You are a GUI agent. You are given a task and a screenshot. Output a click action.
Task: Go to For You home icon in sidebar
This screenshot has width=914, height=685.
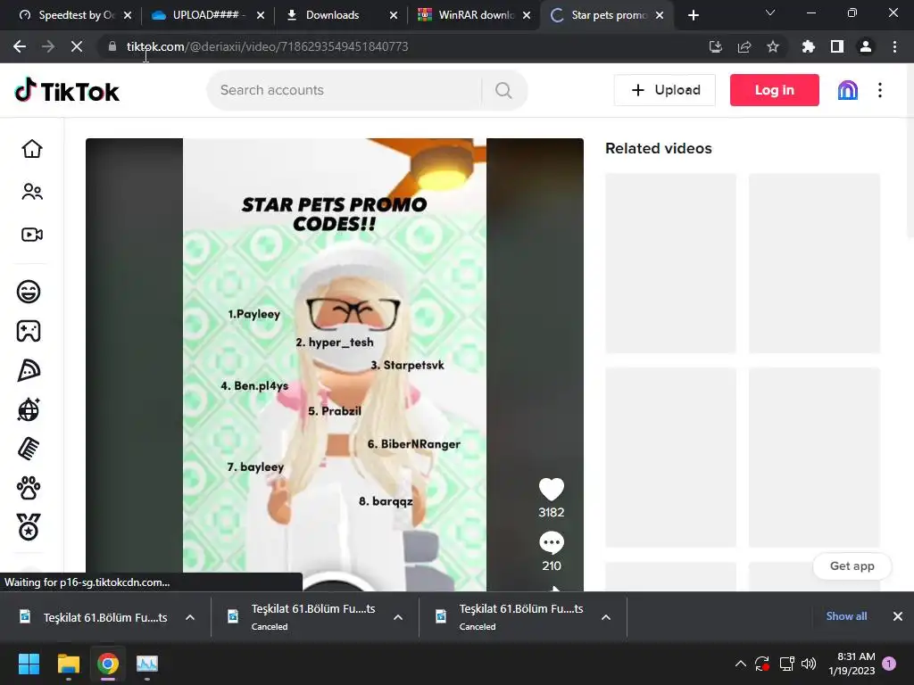point(32,149)
